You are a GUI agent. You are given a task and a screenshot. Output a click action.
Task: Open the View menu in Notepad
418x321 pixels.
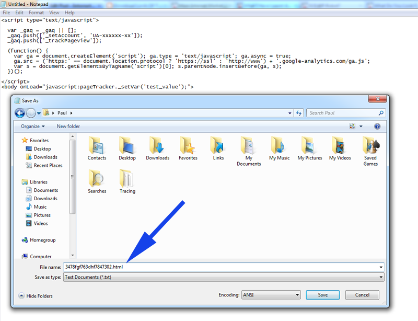tap(54, 13)
